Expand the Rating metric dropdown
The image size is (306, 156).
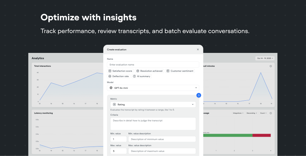[x=153, y=104]
